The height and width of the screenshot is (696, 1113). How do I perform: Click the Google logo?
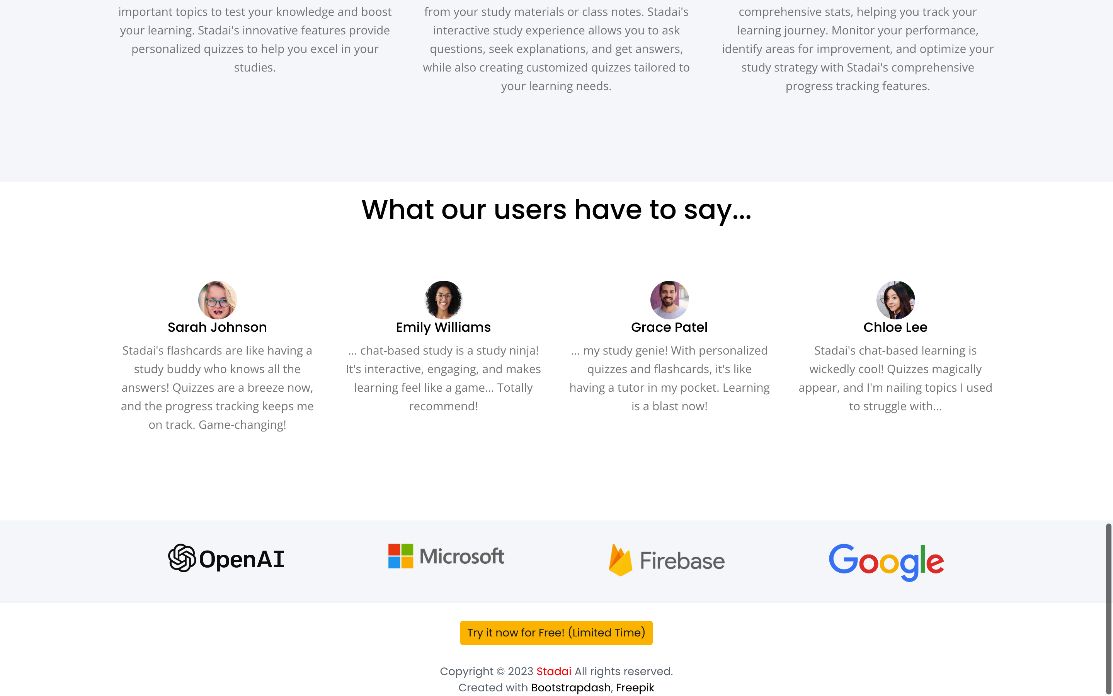click(886, 562)
